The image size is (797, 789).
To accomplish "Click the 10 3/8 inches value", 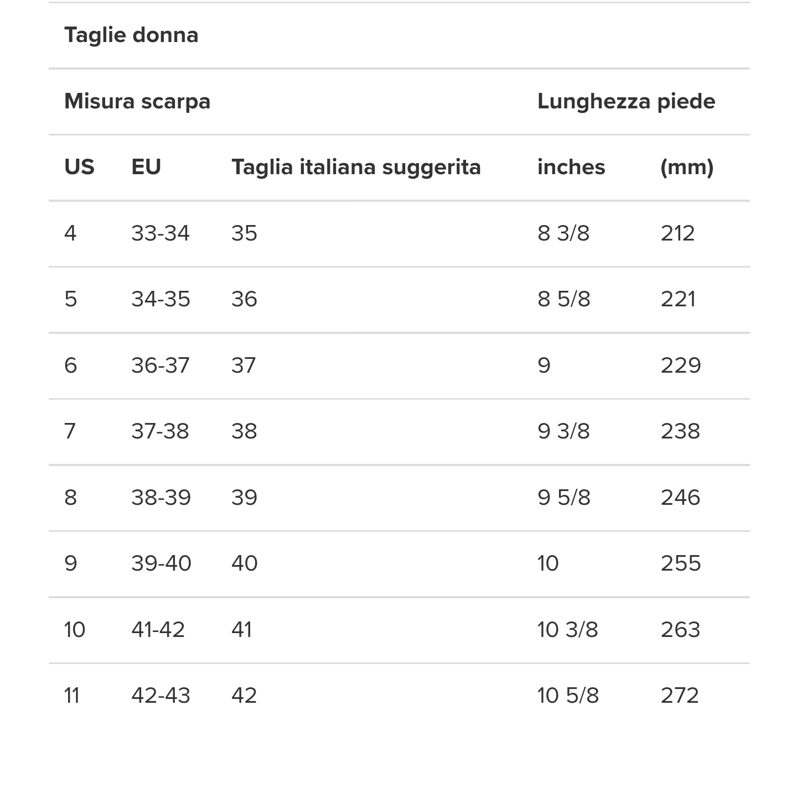I will pos(567,630).
